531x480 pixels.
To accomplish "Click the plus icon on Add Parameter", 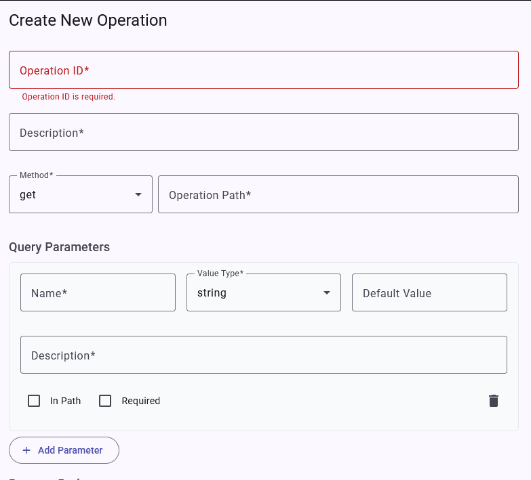I will click(x=26, y=450).
